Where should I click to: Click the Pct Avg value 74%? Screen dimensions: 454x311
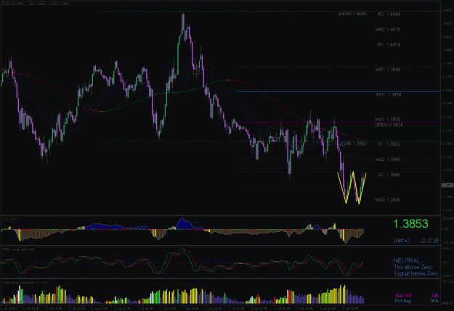(434, 301)
